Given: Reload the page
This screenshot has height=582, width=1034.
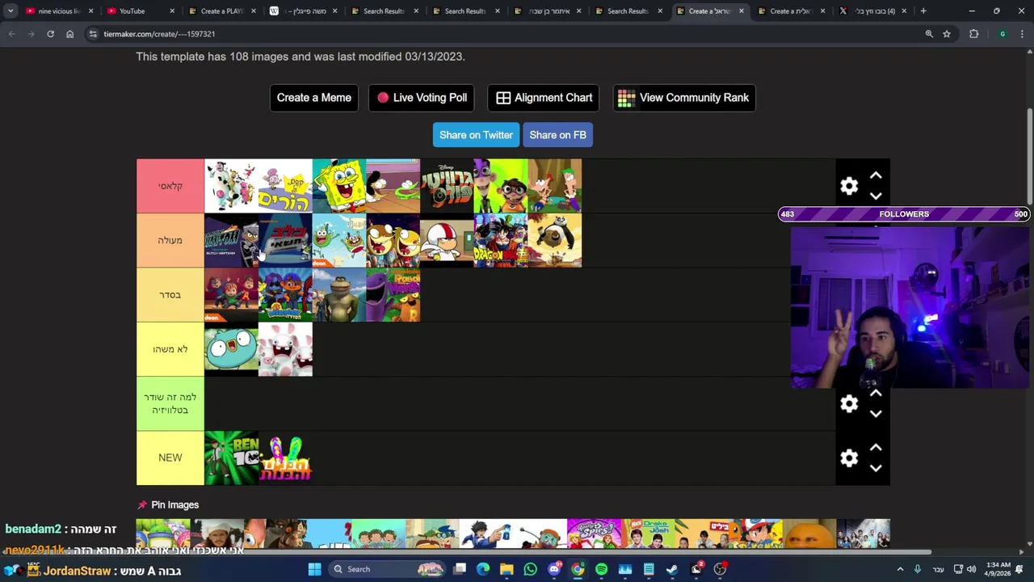Looking at the screenshot, I should [x=50, y=34].
